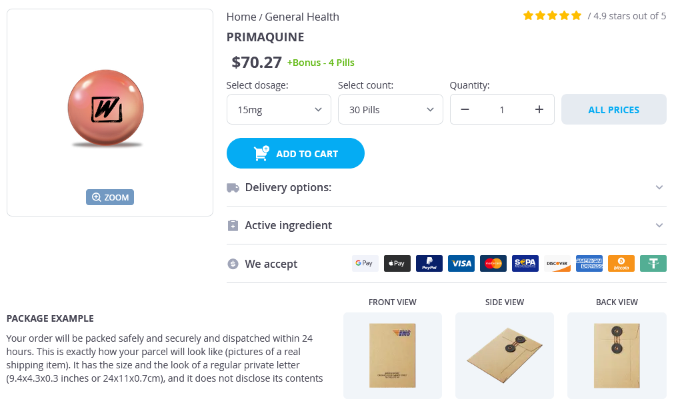This screenshot has height=411, width=676.
Task: Open the count dropdown showing 30 Pills
Action: [x=390, y=110]
